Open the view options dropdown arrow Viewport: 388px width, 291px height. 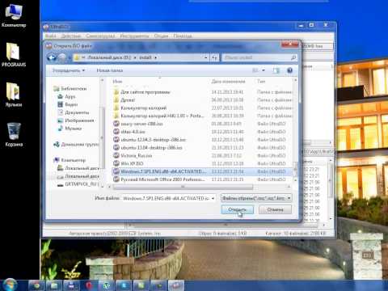coord(264,70)
